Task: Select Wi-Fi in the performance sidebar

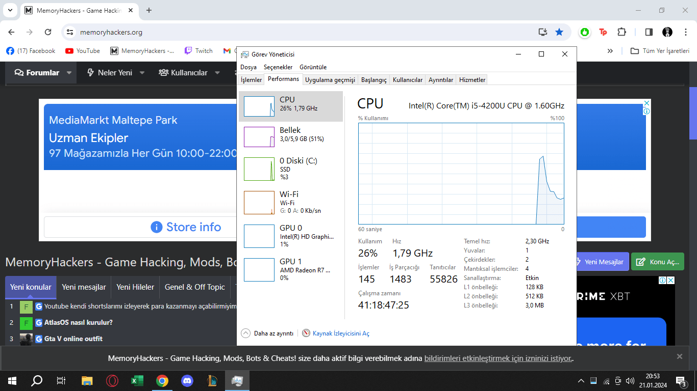Action: [291, 202]
